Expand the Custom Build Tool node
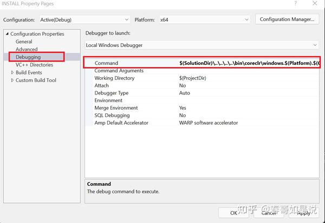Screen dimensions: 325x223 click(x=12, y=80)
